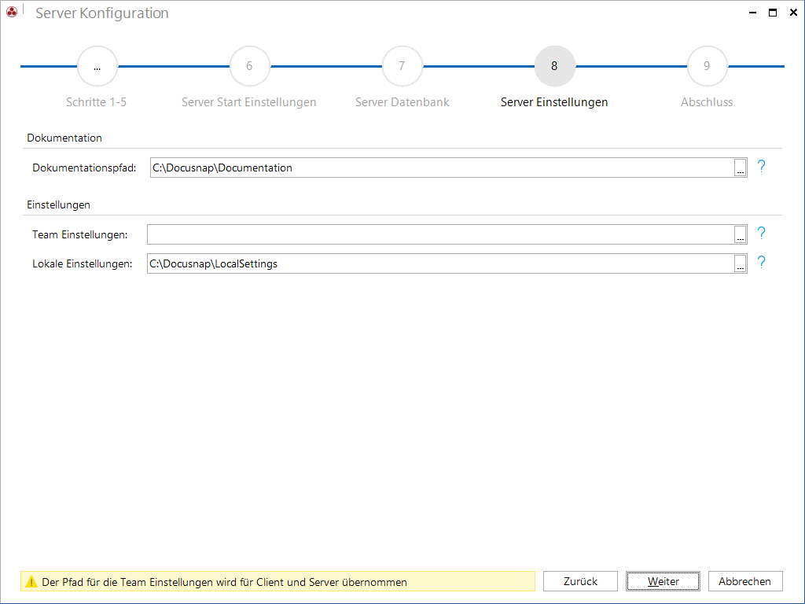
Task: Open help for Team Einstellungen field
Action: click(761, 233)
